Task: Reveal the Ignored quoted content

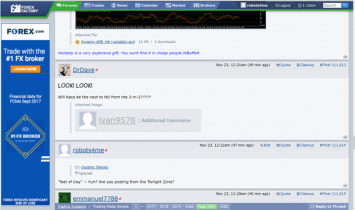Action: pos(83,173)
